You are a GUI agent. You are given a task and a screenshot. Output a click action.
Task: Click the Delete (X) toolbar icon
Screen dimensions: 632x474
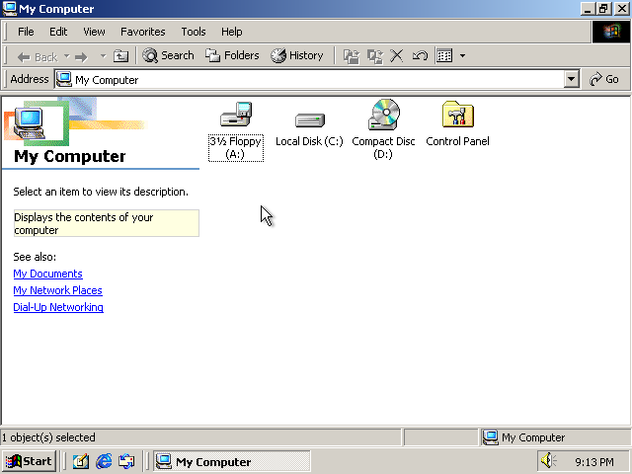tap(397, 56)
